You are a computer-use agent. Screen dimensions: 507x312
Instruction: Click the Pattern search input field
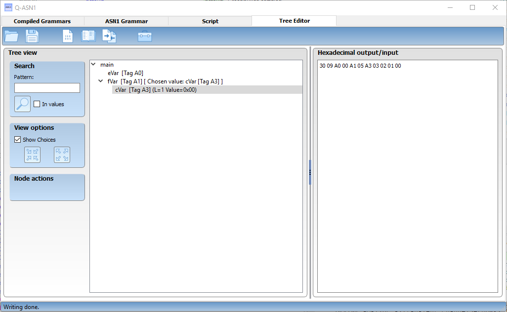pyautogui.click(x=47, y=88)
